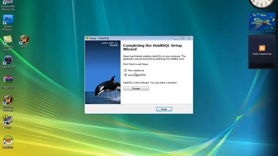Click the clock gadget on the sidebar
The image size is (278, 156).
261,3
